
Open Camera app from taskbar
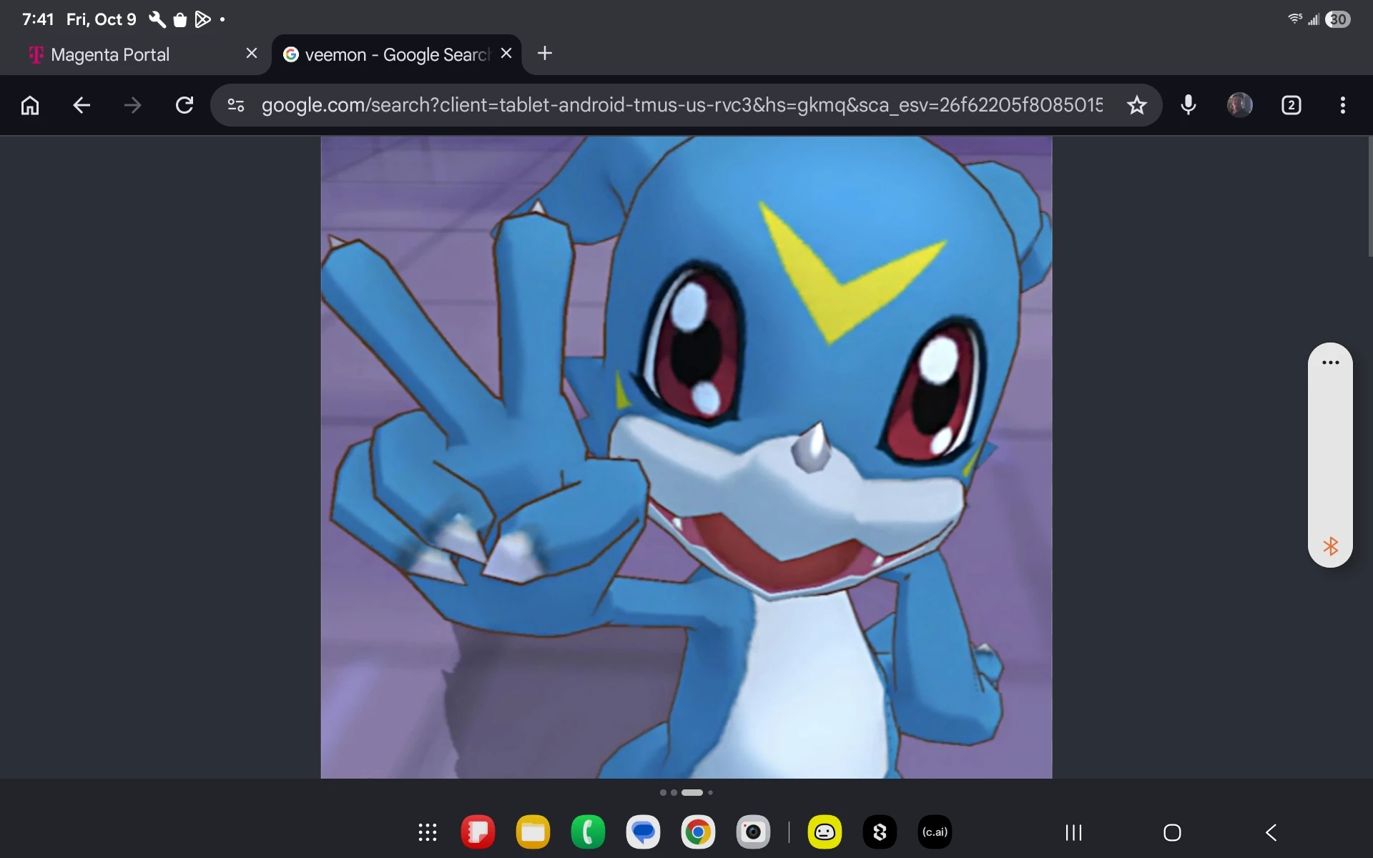754,832
